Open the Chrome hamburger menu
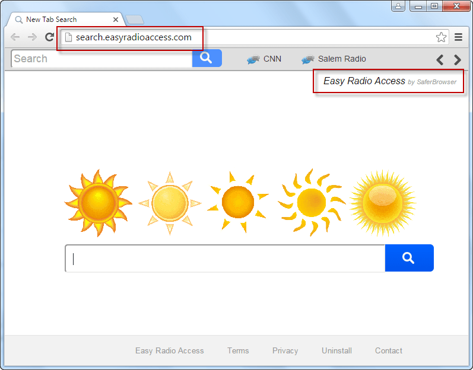The height and width of the screenshot is (370, 473). click(459, 37)
